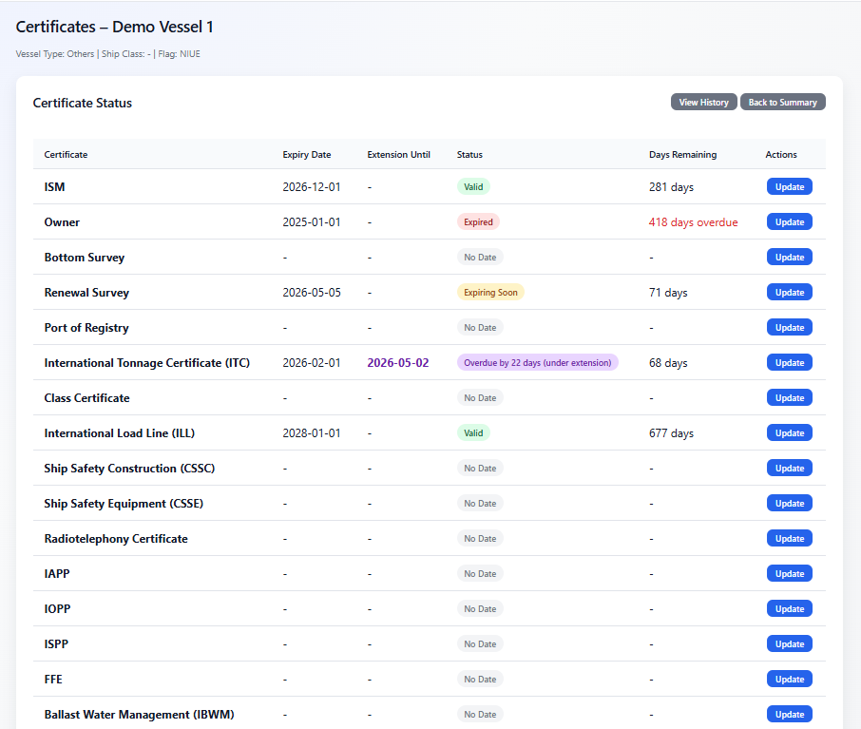Update the International Load Line (ILL)
861x729 pixels.
pyautogui.click(x=789, y=432)
